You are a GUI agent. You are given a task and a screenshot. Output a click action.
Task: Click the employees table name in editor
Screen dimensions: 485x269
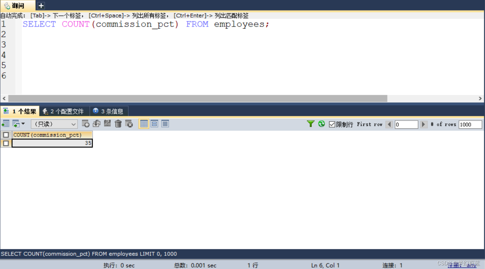point(239,24)
